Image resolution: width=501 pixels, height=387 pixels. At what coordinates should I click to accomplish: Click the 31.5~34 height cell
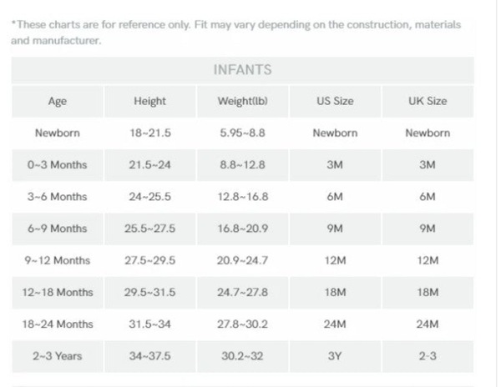pyautogui.click(x=149, y=324)
